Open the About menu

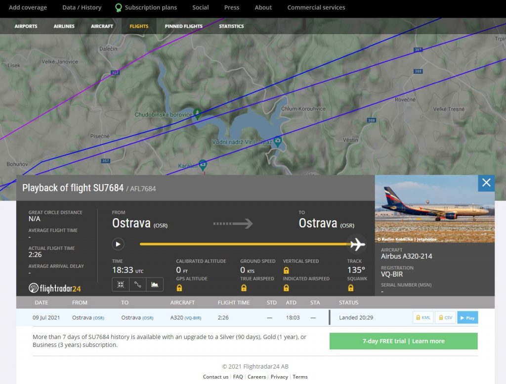click(263, 7)
